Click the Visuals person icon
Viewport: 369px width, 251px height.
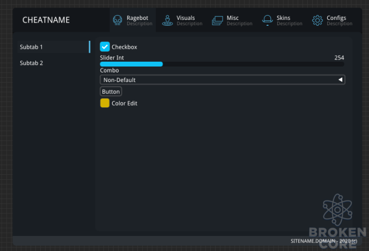coord(167,20)
